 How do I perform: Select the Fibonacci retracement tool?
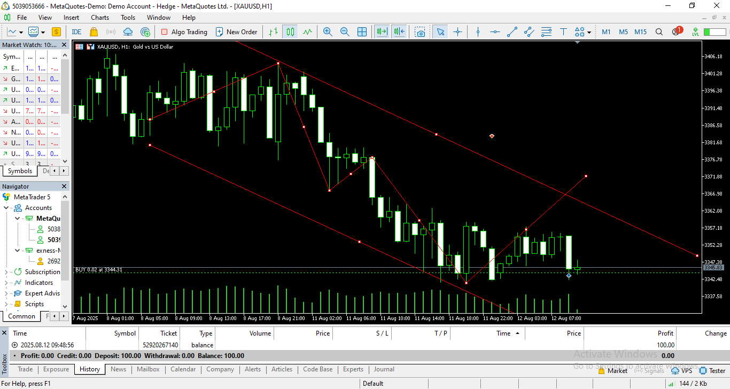pos(546,32)
